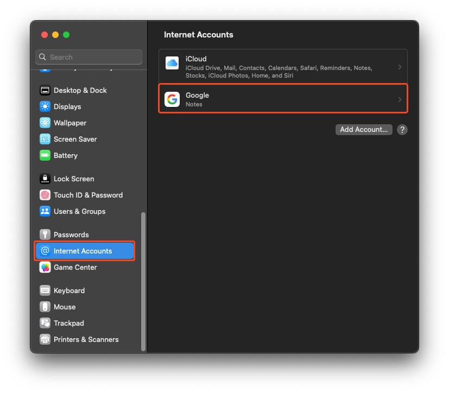Expand the Google account details

coord(282,99)
